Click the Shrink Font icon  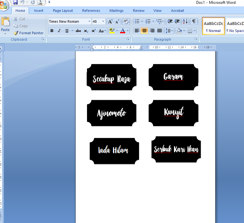[117, 21]
